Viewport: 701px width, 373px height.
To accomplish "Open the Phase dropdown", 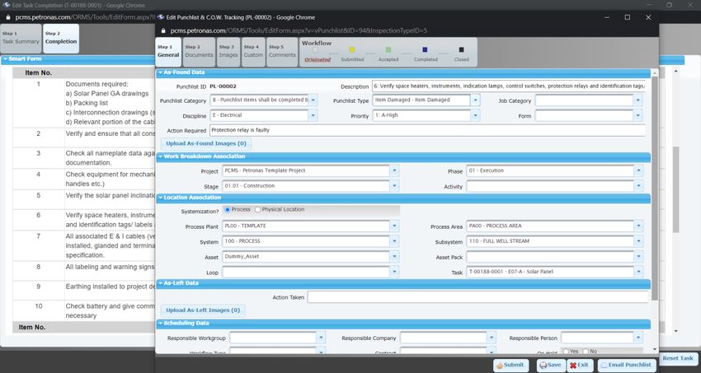I will [x=638, y=171].
